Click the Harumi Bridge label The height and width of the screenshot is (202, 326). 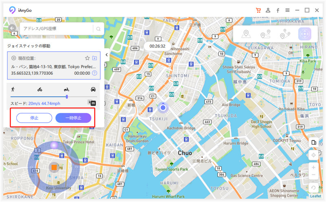236,143
